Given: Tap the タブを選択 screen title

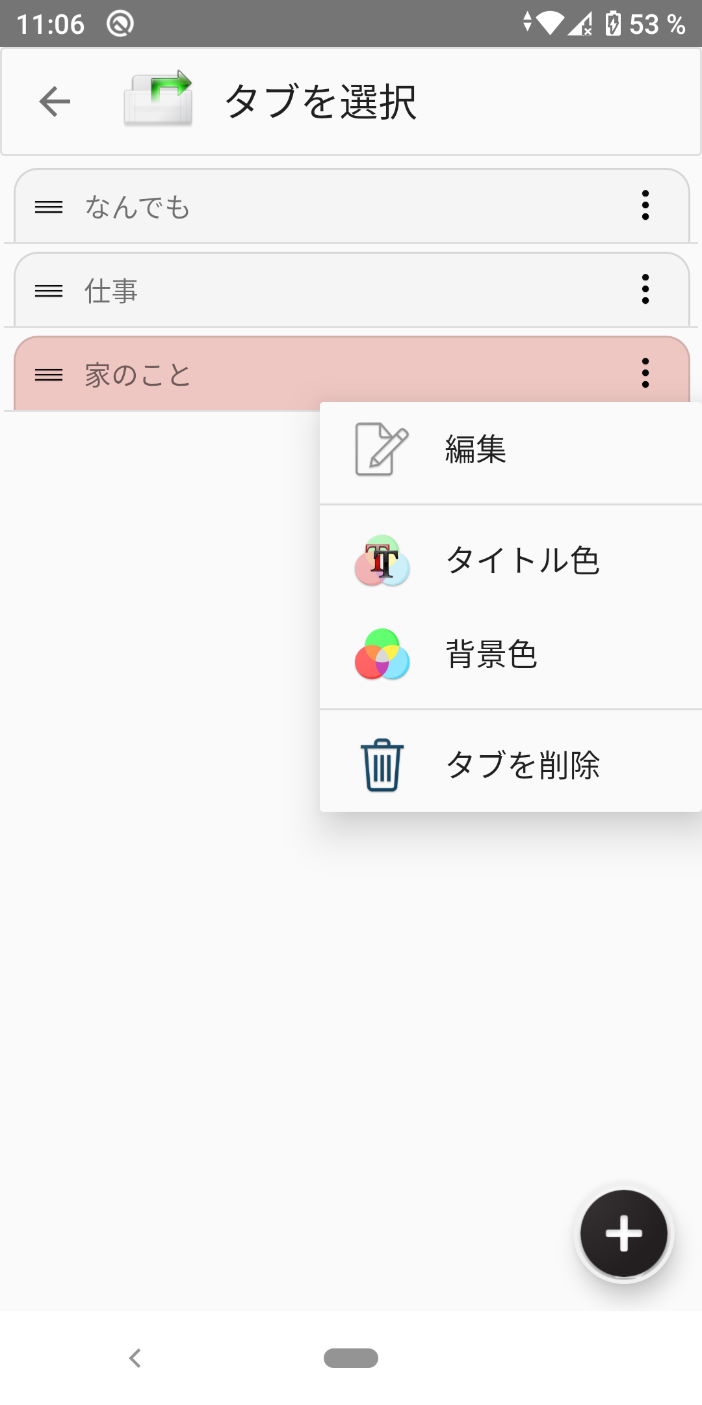Looking at the screenshot, I should [320, 102].
